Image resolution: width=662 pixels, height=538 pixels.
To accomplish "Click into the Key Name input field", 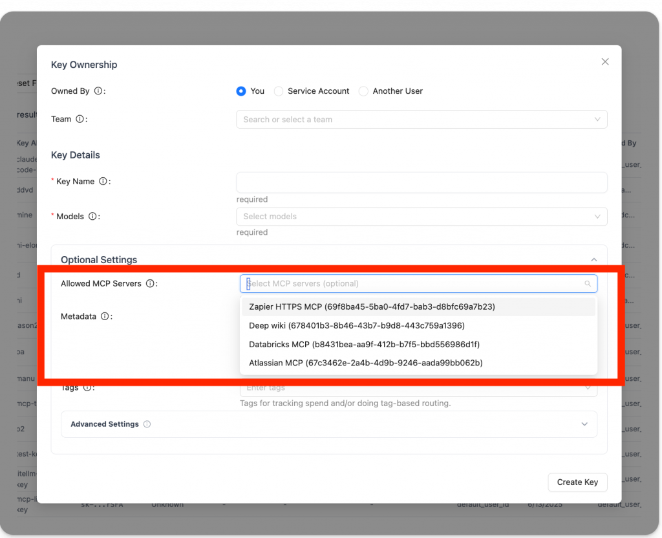I will click(x=422, y=182).
